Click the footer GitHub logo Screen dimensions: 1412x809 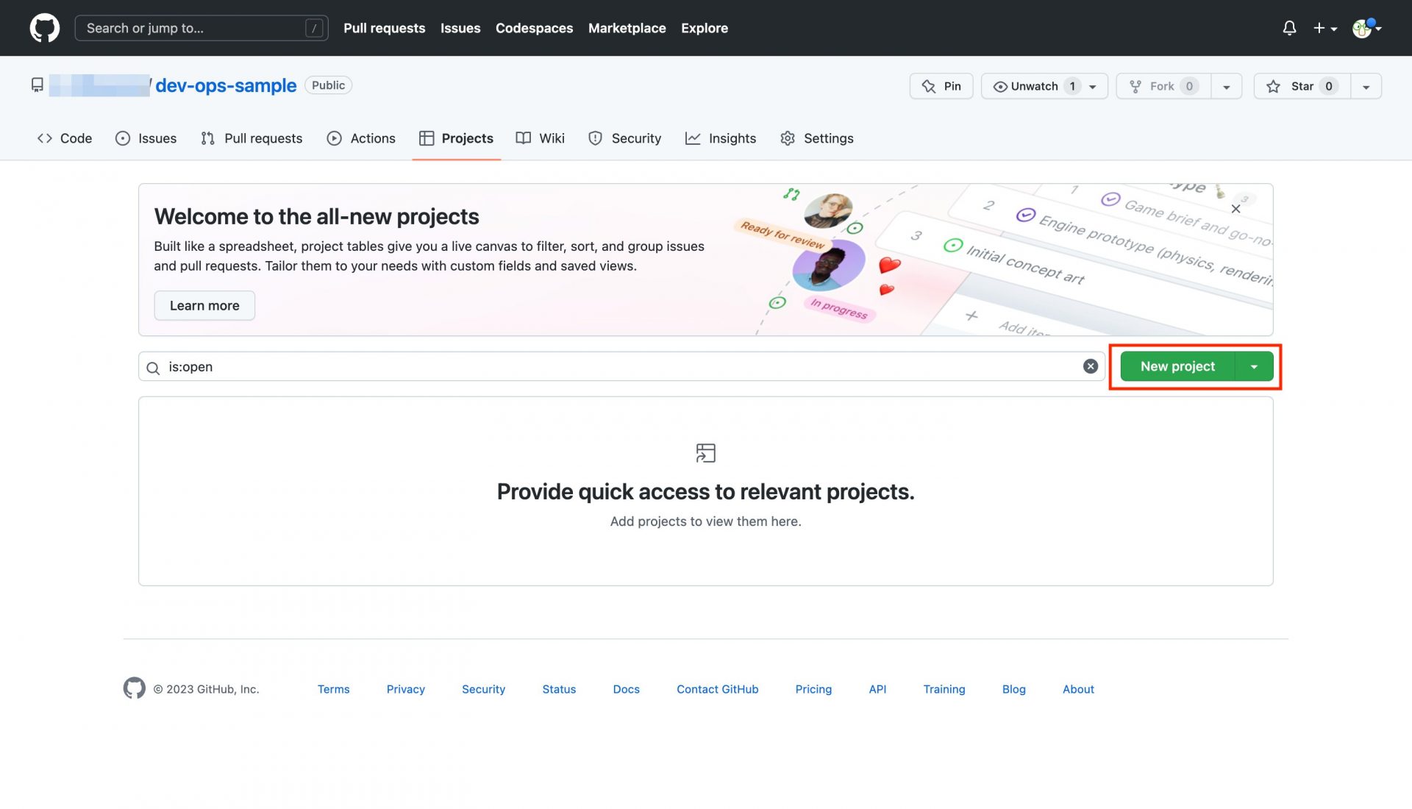pyautogui.click(x=134, y=688)
